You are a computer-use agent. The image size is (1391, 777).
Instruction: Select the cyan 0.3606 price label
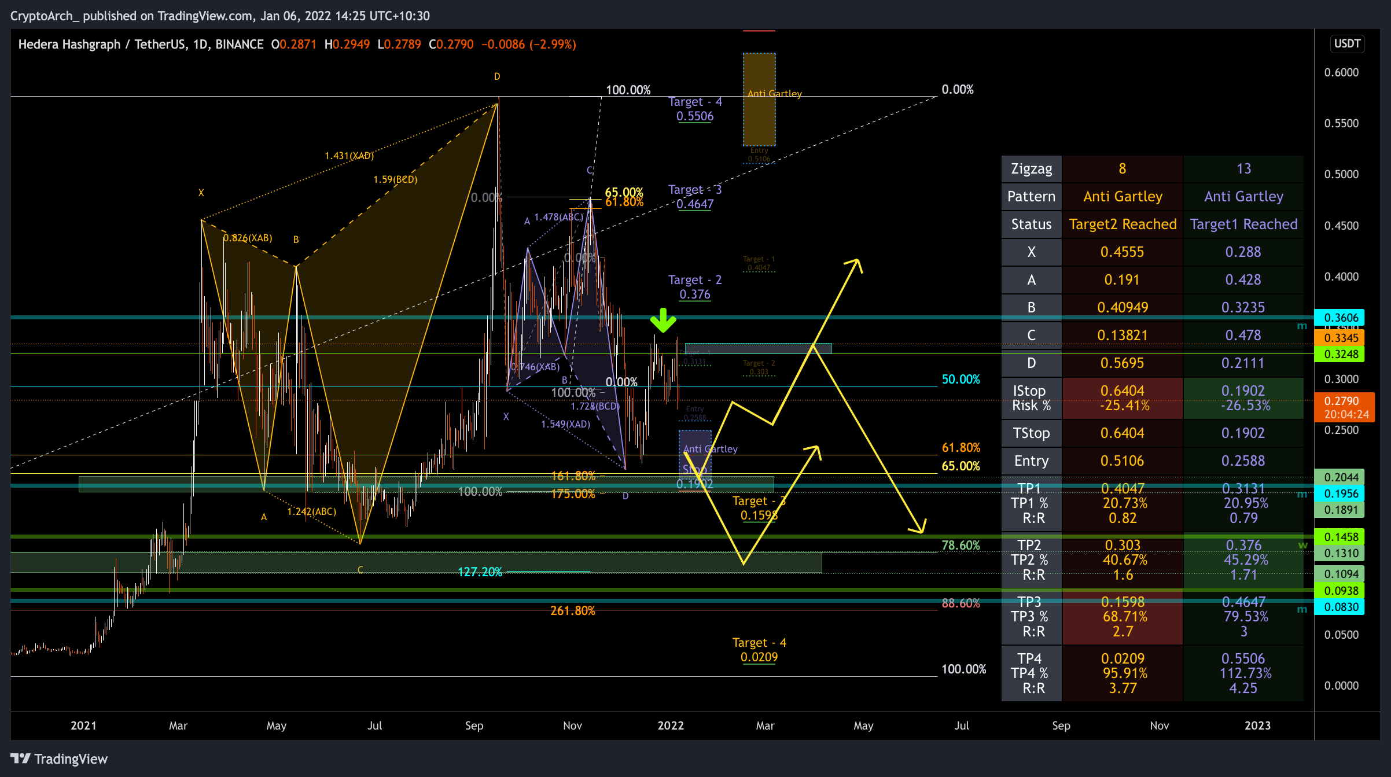(x=1340, y=317)
